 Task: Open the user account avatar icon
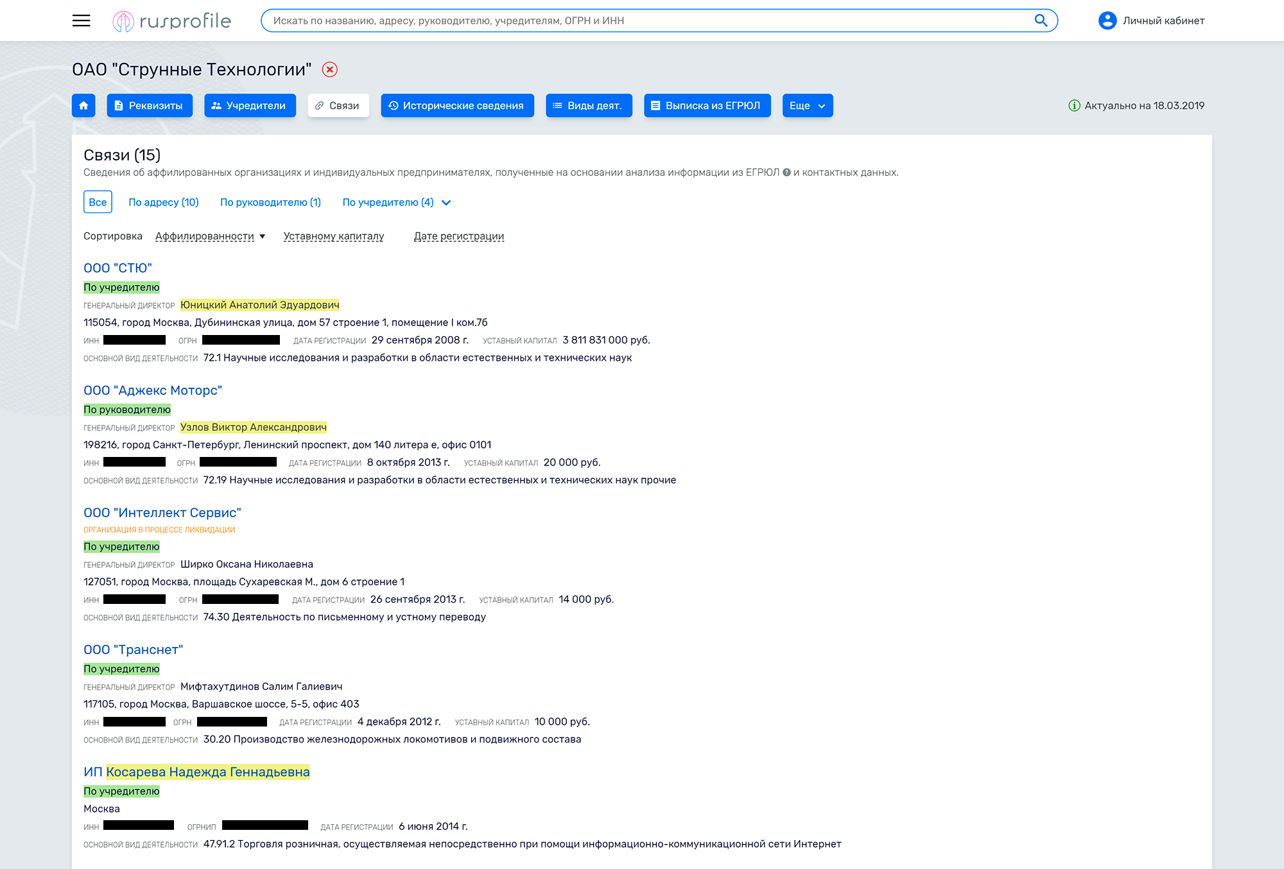[1107, 21]
